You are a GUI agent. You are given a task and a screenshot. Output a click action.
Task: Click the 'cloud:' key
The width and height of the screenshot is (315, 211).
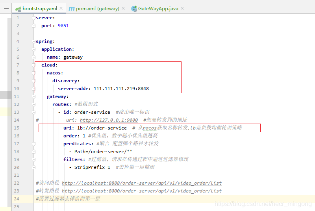coord(50,65)
